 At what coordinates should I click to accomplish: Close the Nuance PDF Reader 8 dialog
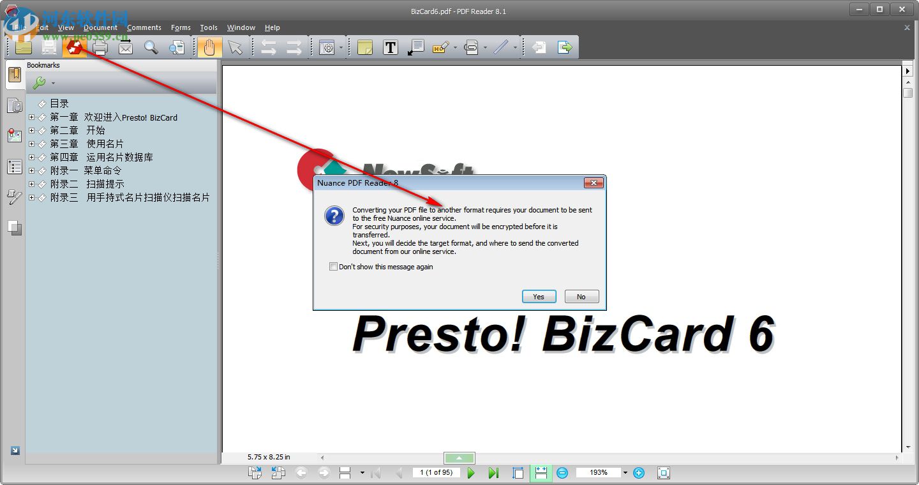(x=594, y=183)
